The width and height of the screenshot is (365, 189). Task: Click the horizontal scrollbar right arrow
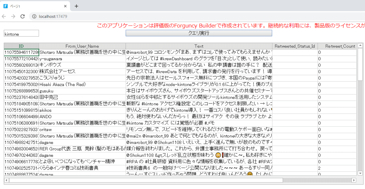click(354, 180)
